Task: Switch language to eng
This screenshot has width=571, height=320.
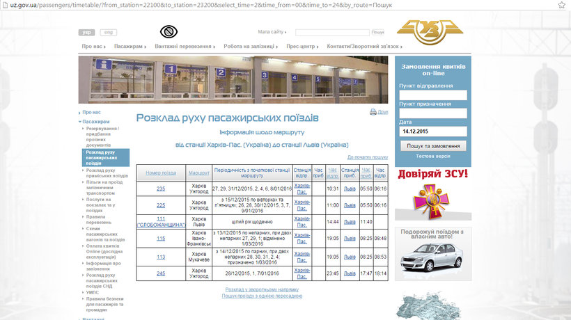Action: click(108, 33)
